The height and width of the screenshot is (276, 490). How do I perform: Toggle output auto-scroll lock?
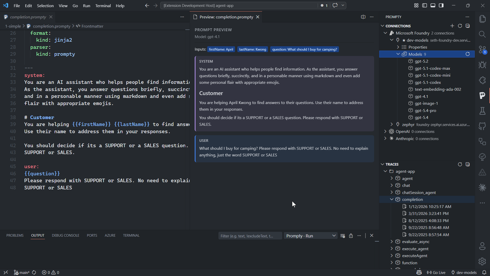[x=351, y=236]
